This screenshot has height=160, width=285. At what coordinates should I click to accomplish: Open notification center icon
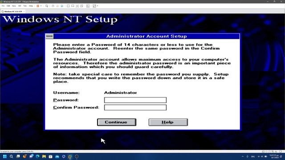pyautogui.click(x=281, y=156)
